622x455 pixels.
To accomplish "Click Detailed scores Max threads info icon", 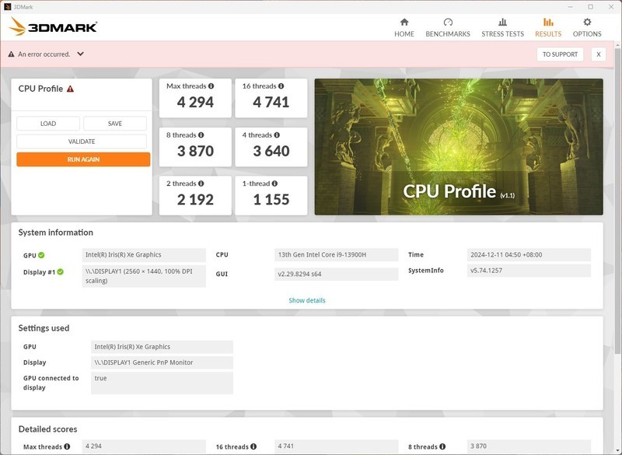I will point(67,446).
